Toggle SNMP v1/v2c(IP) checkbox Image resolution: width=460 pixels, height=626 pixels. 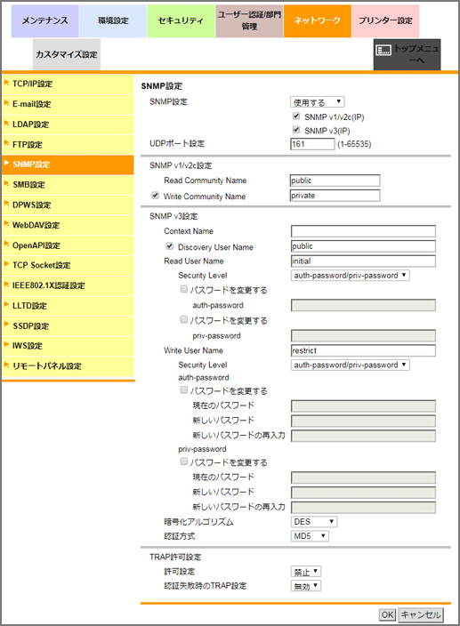[296, 116]
